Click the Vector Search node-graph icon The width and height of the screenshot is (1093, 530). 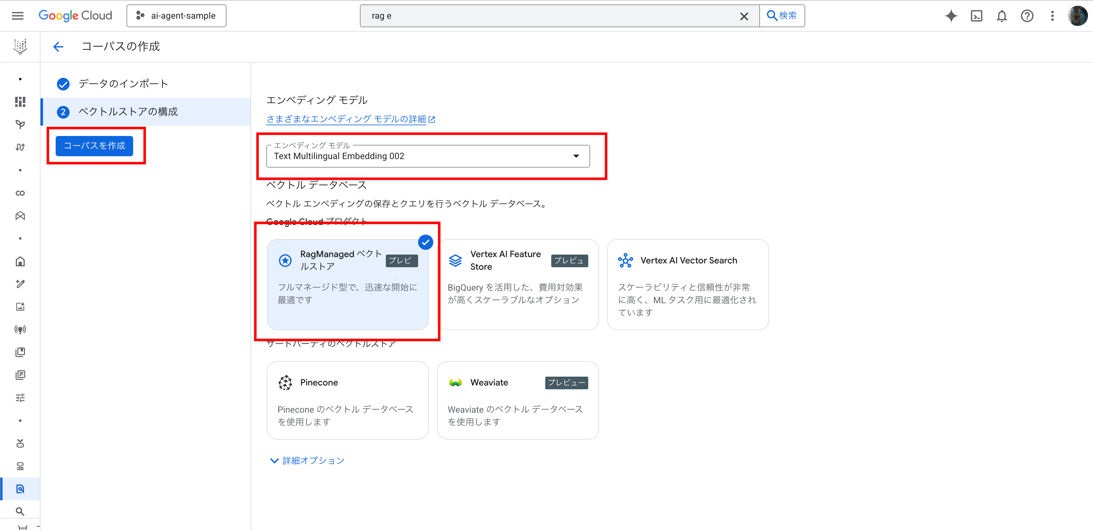coord(626,261)
